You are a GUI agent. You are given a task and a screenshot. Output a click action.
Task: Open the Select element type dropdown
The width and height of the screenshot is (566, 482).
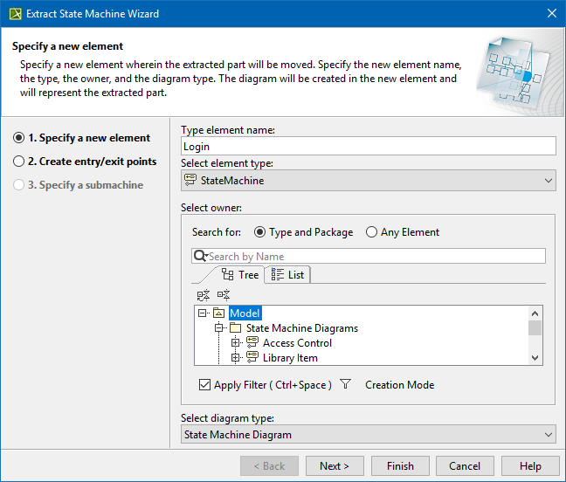click(x=368, y=181)
